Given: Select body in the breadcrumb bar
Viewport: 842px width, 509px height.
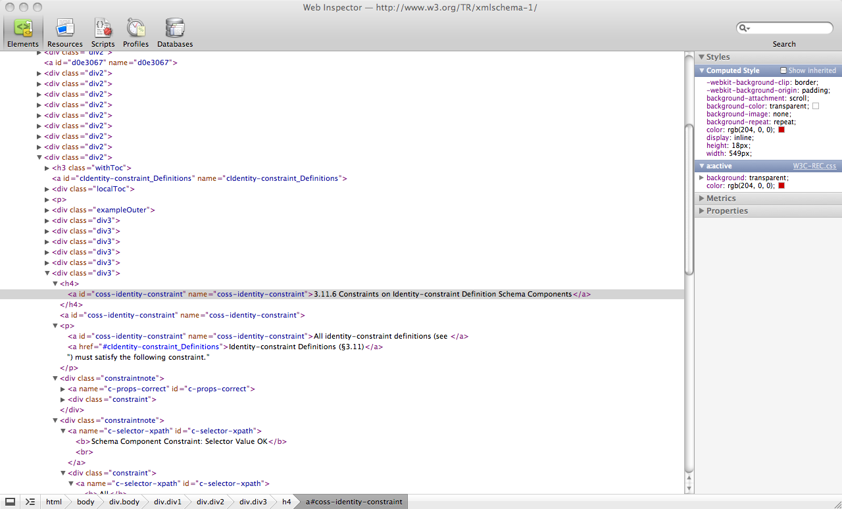Looking at the screenshot, I should point(86,502).
